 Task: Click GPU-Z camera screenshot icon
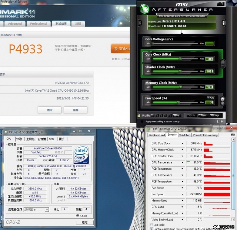[x=233, y=135]
